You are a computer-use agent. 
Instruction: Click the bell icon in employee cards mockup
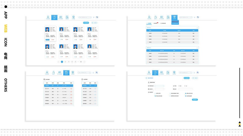[94, 17]
